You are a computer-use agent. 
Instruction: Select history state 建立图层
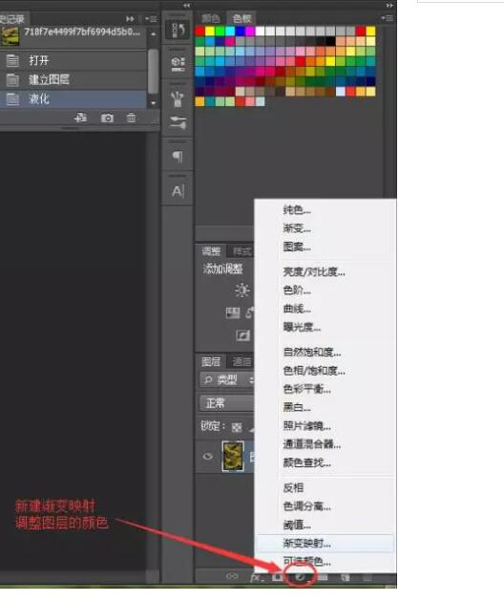click(73, 79)
